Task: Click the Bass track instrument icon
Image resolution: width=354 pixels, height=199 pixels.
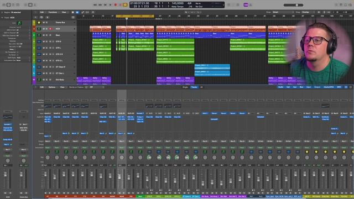Action: click(x=39, y=35)
